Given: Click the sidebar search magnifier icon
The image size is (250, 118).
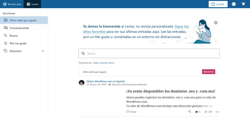Looking at the screenshot, I should (6, 35).
